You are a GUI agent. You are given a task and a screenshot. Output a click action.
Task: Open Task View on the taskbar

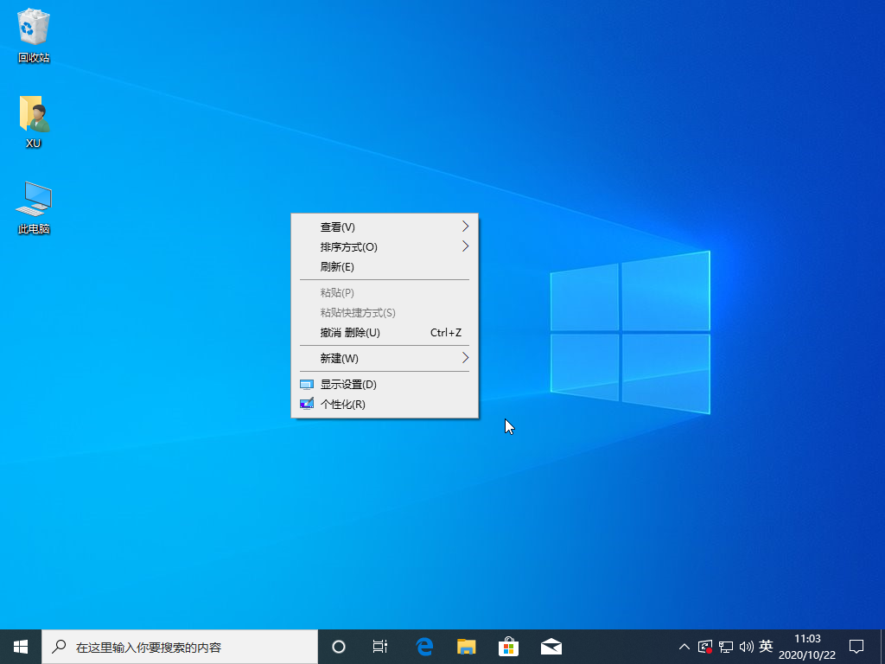[380, 646]
